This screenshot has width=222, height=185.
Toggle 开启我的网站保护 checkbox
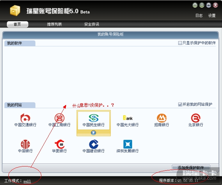point(180,105)
